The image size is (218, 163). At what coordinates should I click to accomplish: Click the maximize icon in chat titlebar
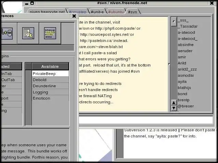[32, 3]
